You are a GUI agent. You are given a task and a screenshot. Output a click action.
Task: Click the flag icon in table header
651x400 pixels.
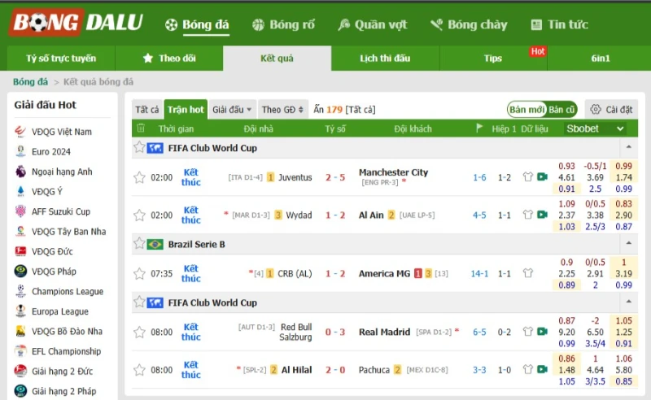coord(479,128)
